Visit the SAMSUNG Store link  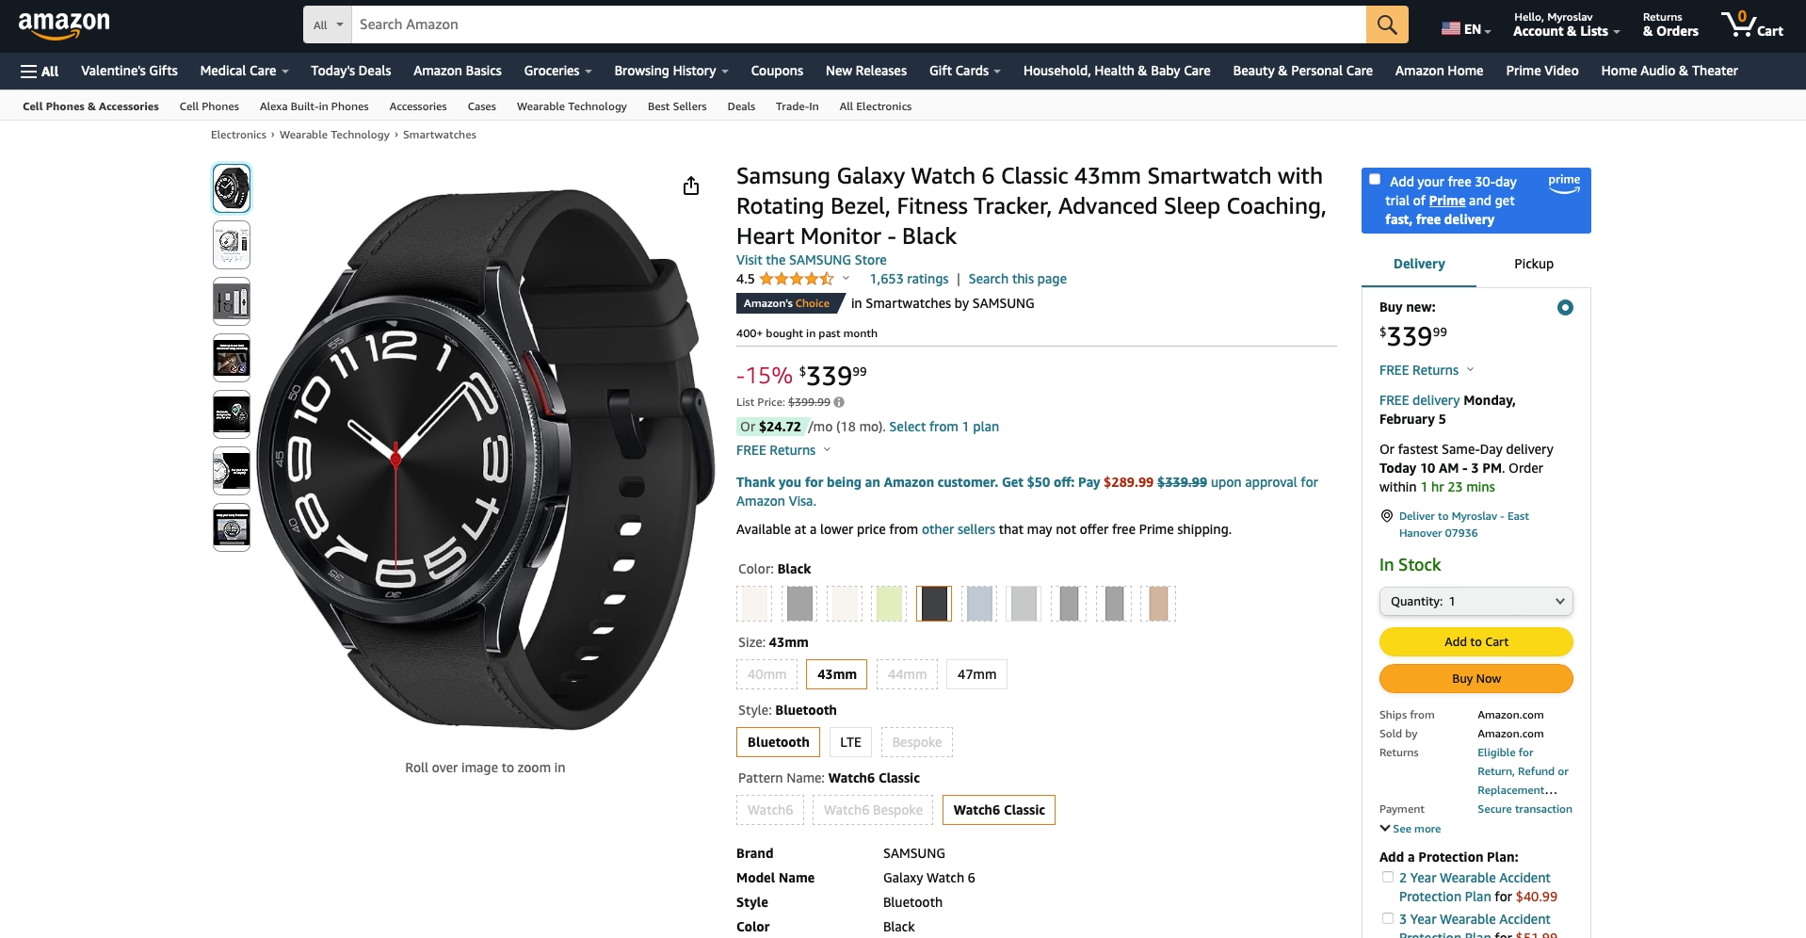click(812, 260)
